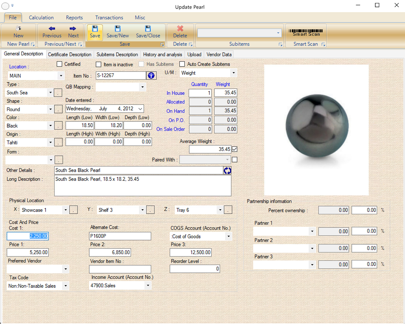Enable the Certified checkbox
This screenshot has width=405, height=324.
[59, 64]
